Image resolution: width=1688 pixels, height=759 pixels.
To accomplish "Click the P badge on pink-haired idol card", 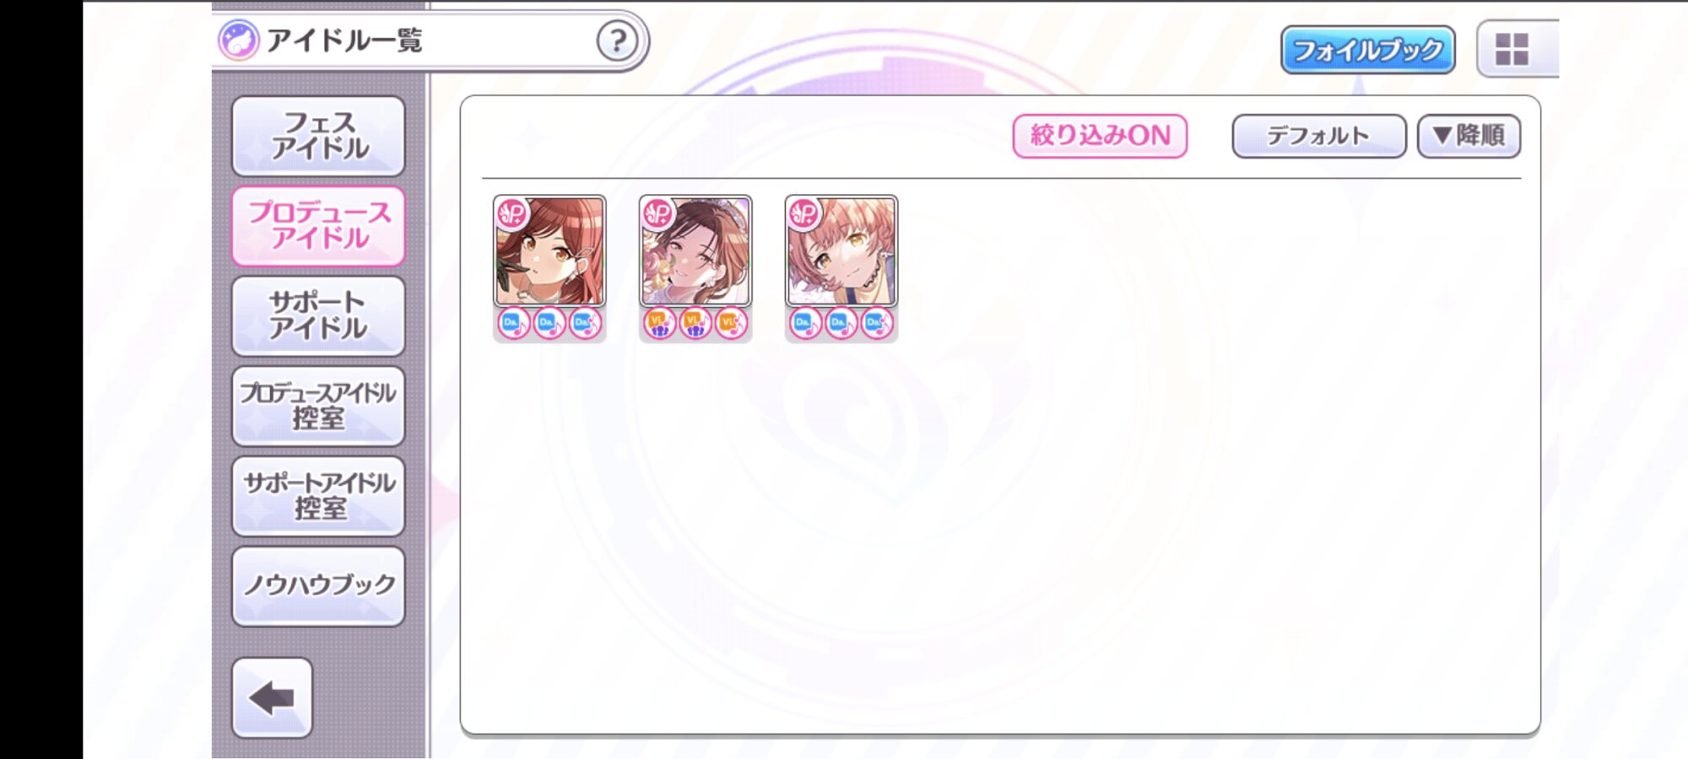I will [803, 213].
